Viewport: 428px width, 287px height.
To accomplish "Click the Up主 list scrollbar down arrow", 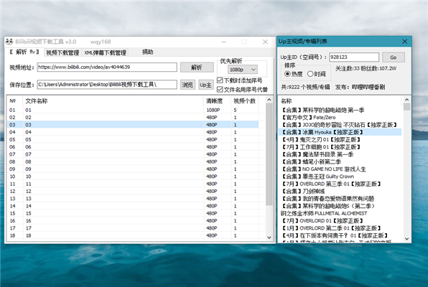I will 406,239.
